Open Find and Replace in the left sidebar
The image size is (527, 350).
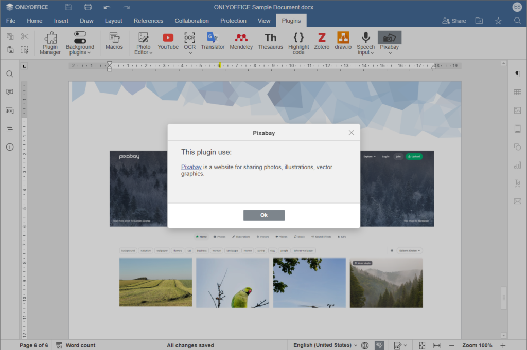point(9,73)
